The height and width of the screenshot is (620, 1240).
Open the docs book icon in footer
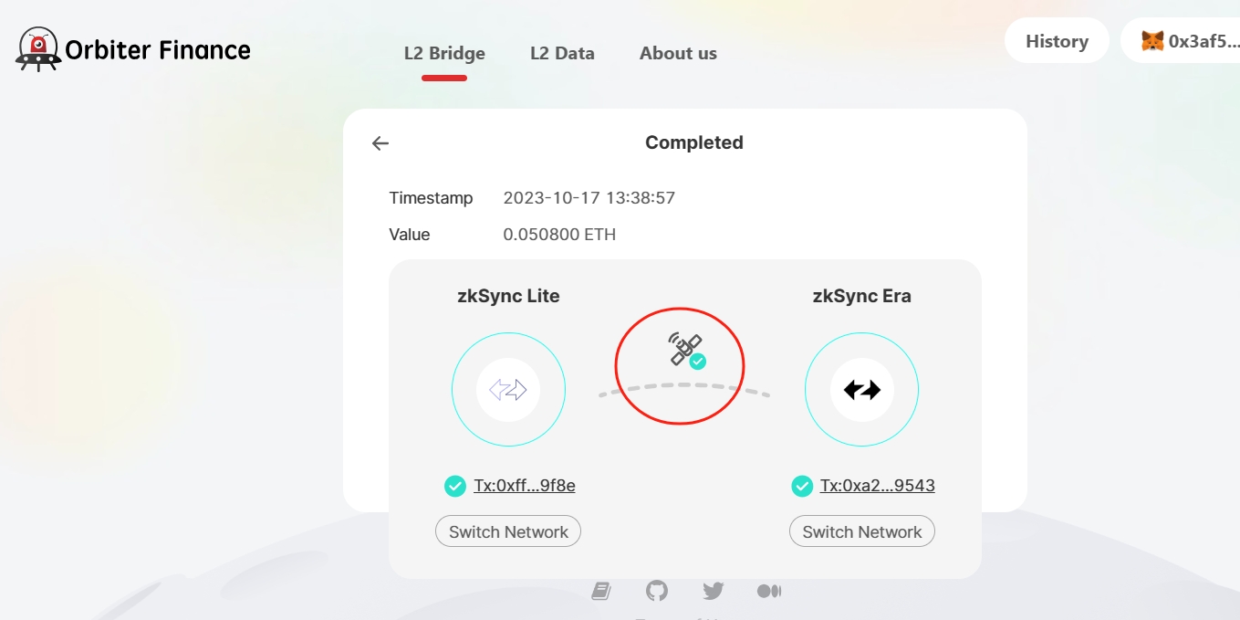pos(600,592)
